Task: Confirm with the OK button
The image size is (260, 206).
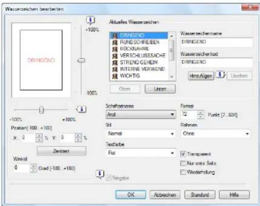Action: (x=131, y=195)
